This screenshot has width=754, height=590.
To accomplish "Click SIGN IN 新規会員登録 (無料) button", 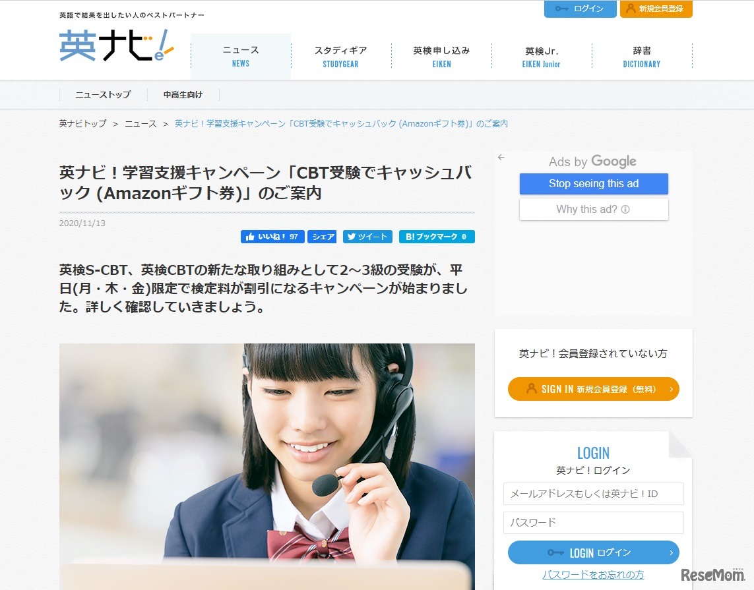I will (x=594, y=389).
